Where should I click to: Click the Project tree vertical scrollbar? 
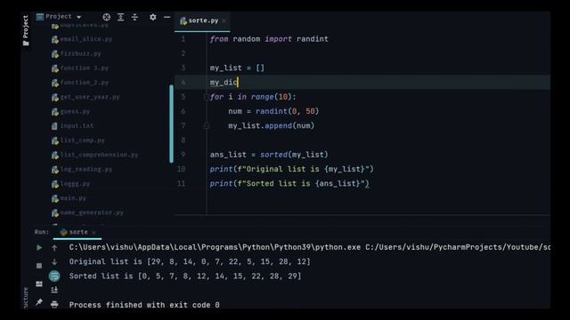click(x=172, y=124)
